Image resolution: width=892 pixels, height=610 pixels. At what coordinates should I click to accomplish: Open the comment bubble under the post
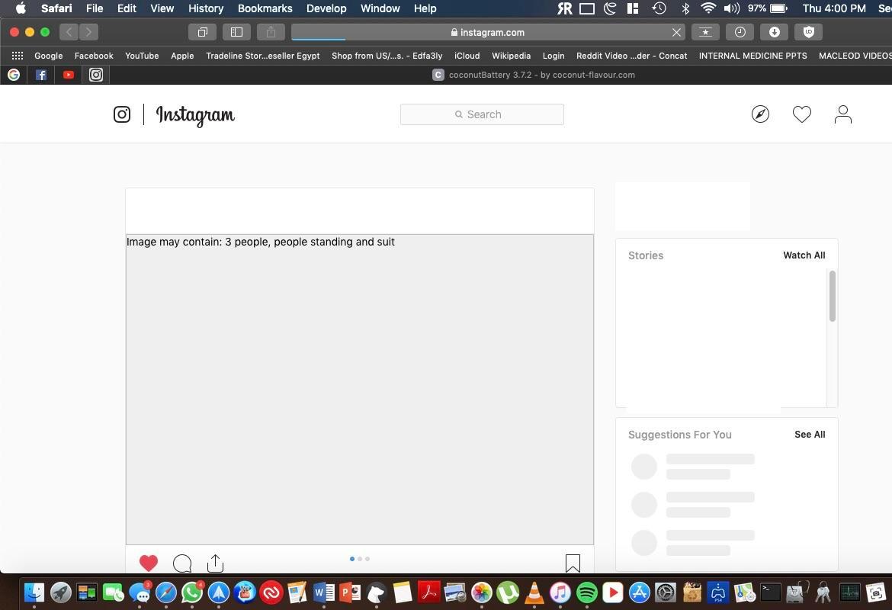pyautogui.click(x=182, y=563)
